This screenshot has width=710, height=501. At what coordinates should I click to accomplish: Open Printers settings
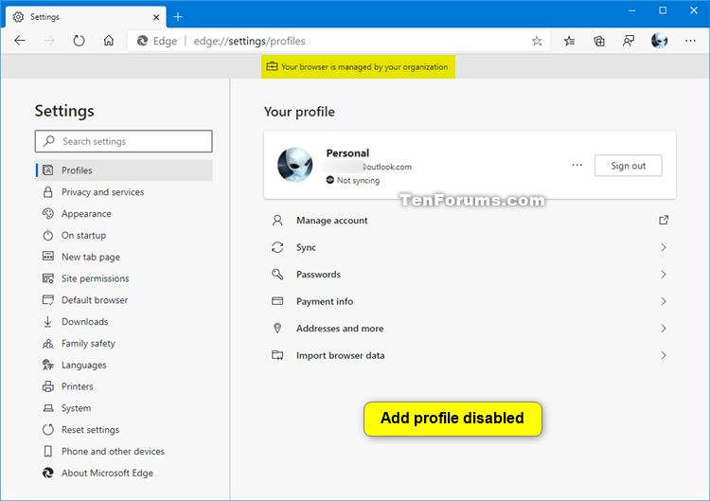point(77,386)
